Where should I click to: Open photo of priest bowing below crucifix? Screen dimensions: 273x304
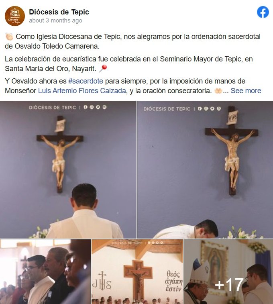coord(205,169)
